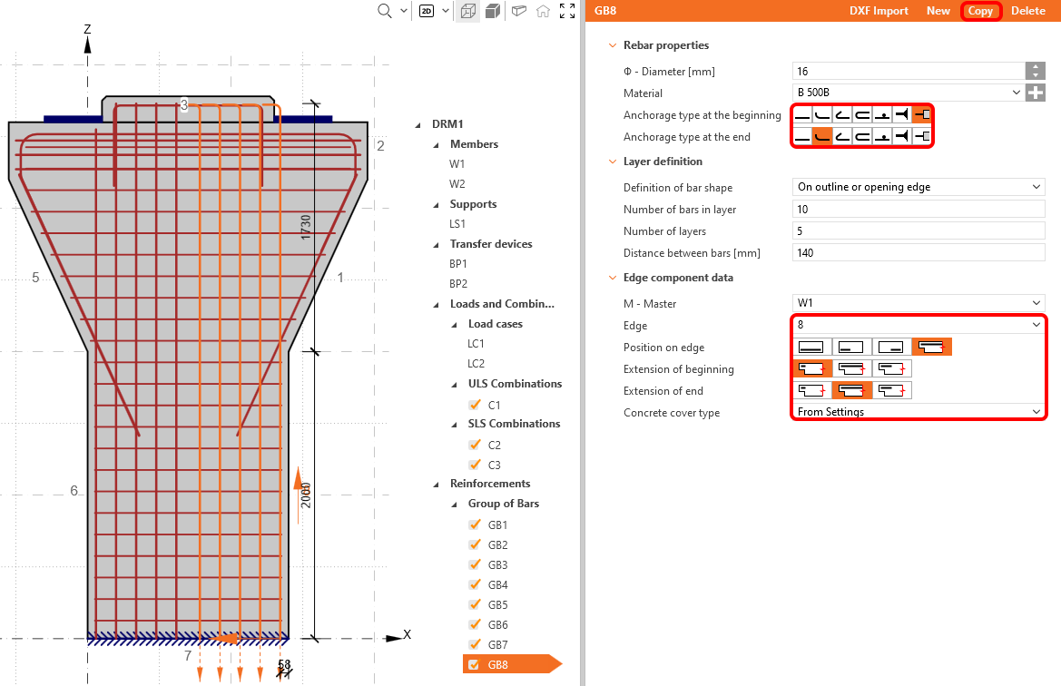Select W2 in the Members tree
Viewport: 1061px width, 686px height.
coord(457,184)
